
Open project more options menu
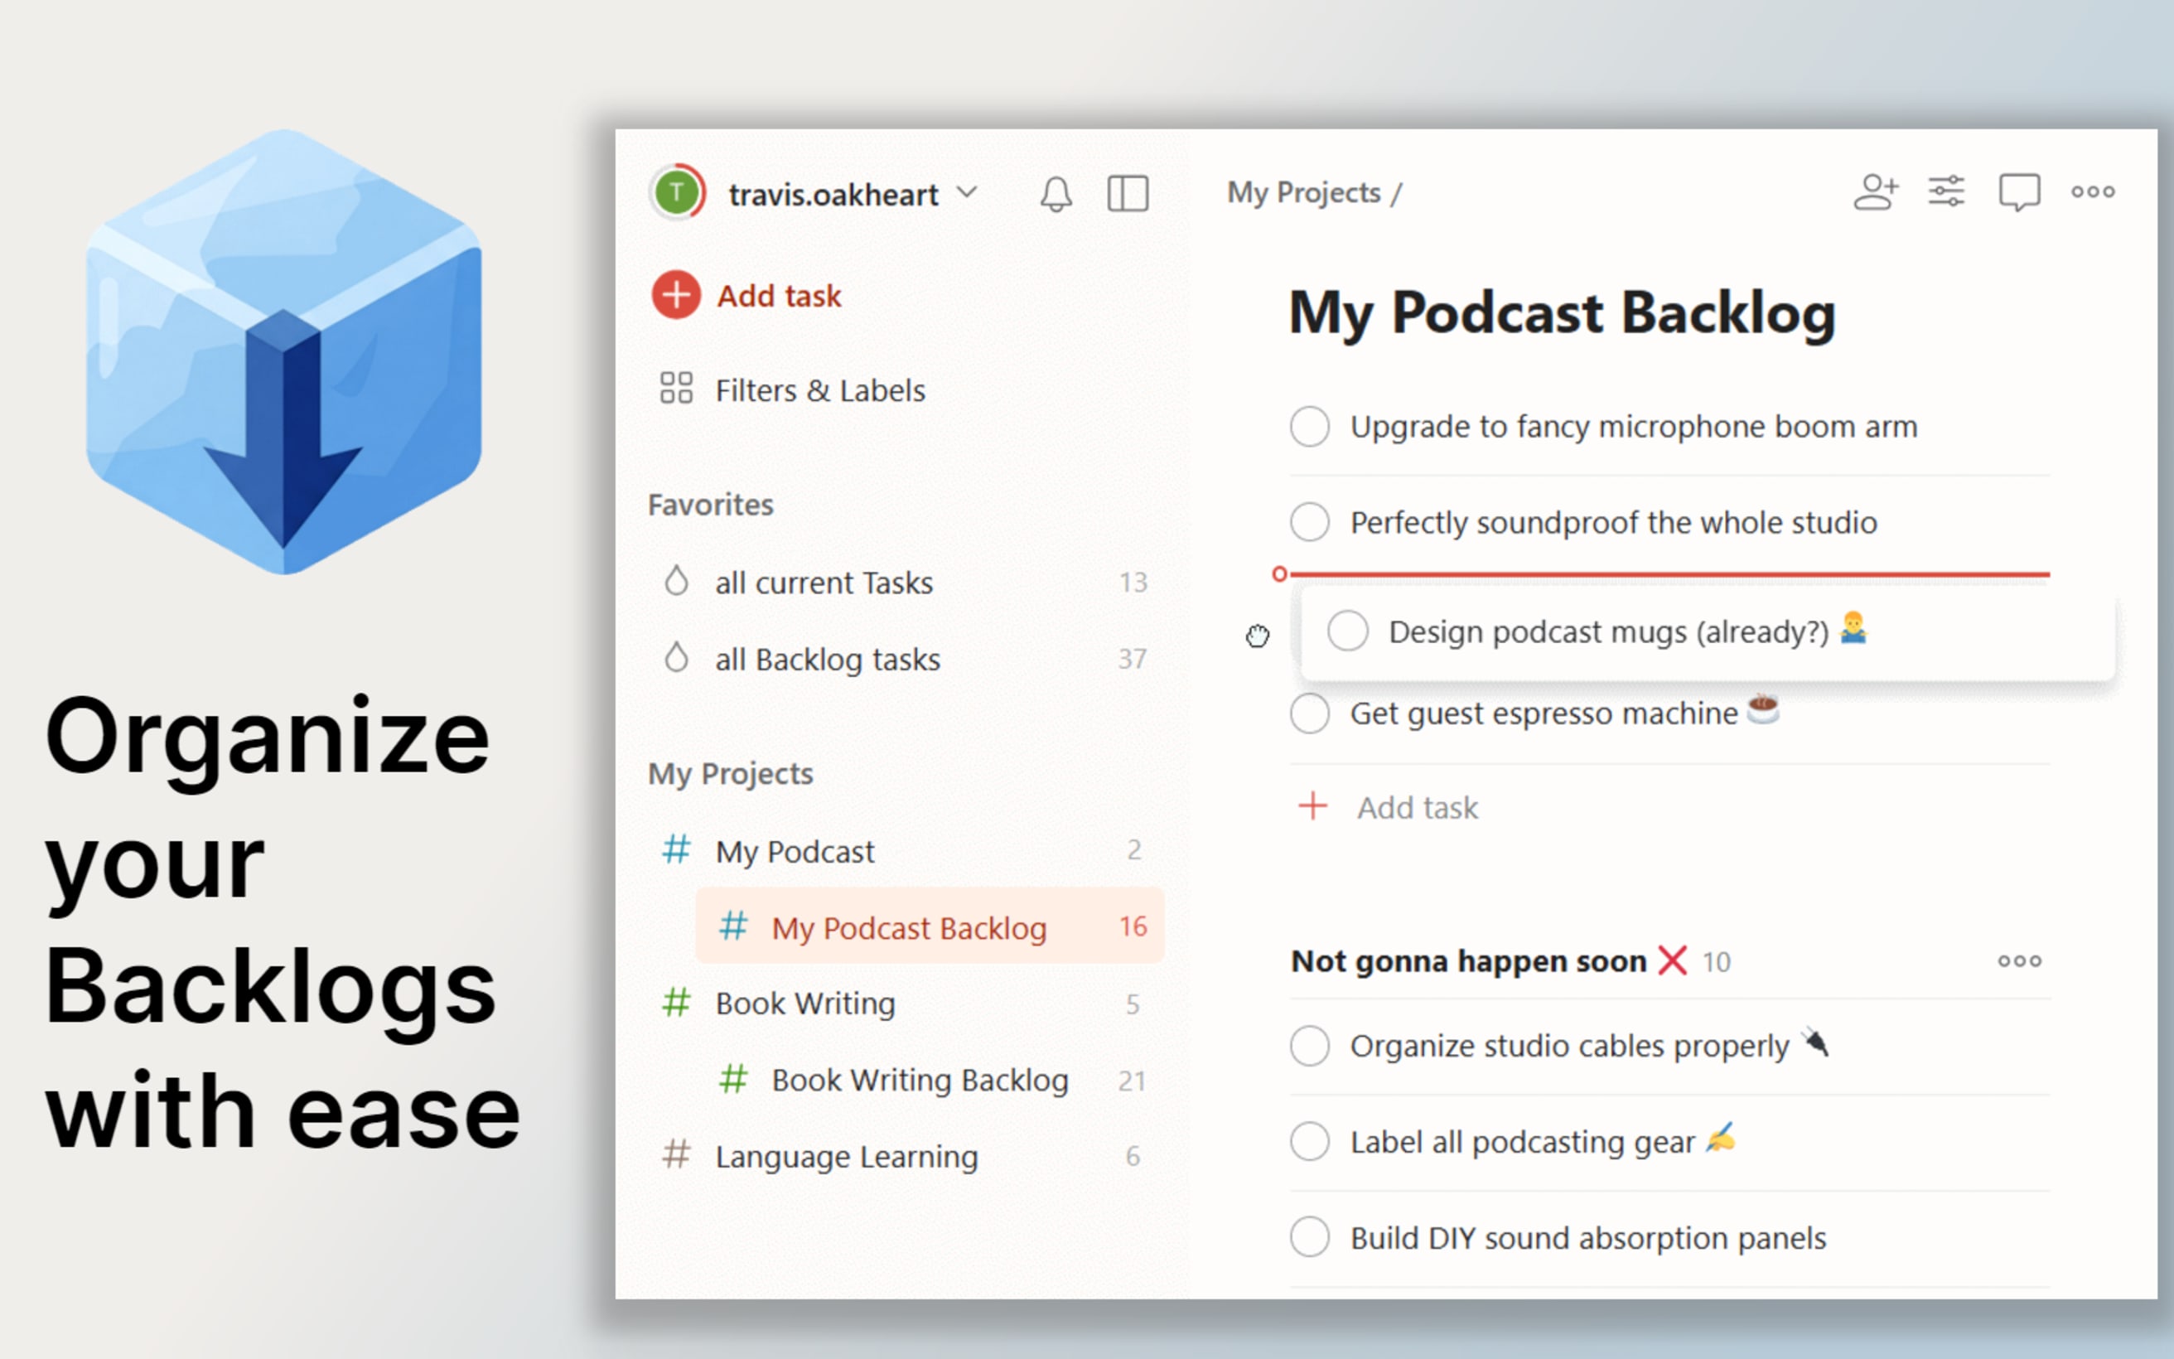(x=2092, y=191)
